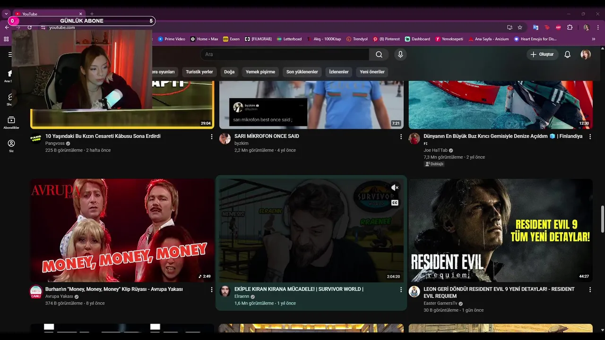The image size is (605, 340).
Task: Open the Exxen bookmark
Action: pos(232,39)
